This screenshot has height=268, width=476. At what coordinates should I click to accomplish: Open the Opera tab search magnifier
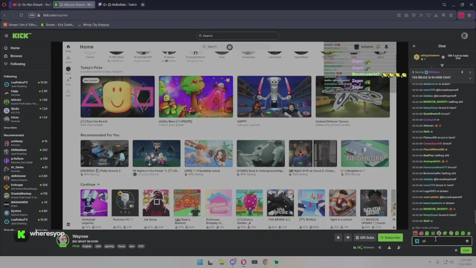point(444,5)
